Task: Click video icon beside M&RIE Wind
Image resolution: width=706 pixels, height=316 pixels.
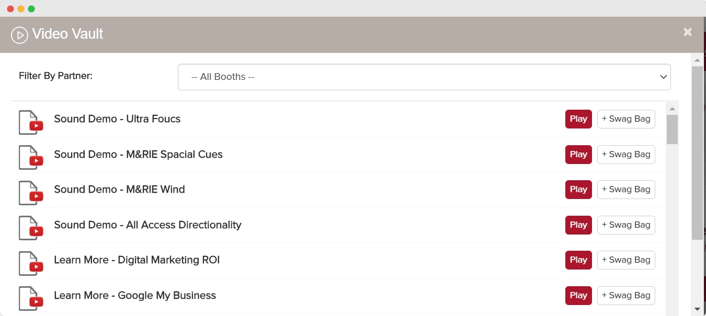Action: pyautogui.click(x=31, y=193)
